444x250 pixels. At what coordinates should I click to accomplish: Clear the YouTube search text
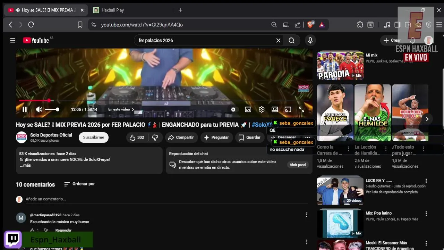[x=278, y=40]
